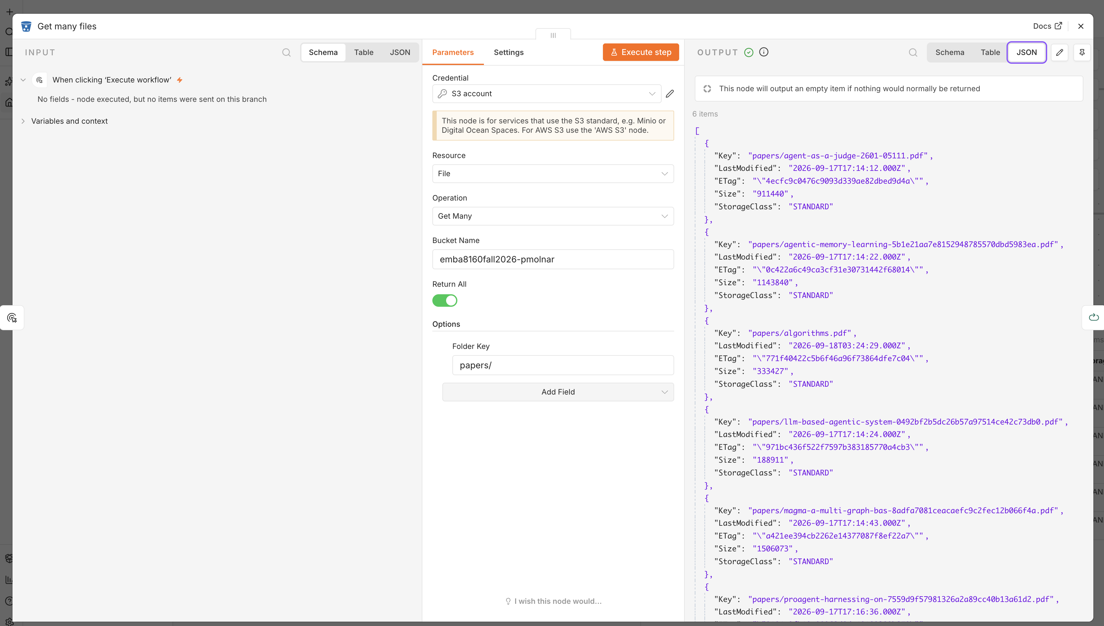The height and width of the screenshot is (626, 1104).
Task: Edit the output data with pencil icon
Action: pos(1060,52)
